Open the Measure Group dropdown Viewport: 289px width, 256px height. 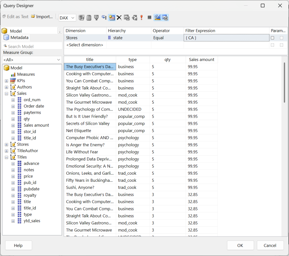tap(32, 60)
